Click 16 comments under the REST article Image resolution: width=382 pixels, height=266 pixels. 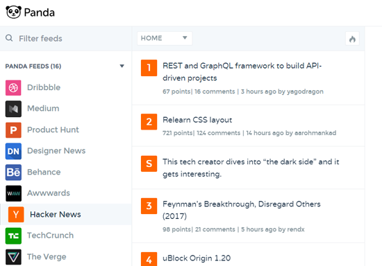215,91
